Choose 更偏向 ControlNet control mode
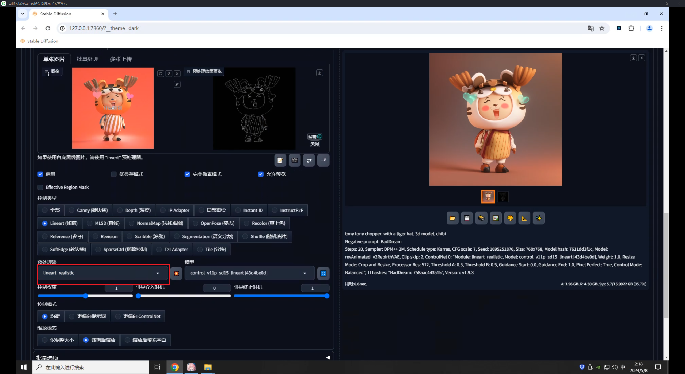The image size is (685, 374). [x=138, y=316]
